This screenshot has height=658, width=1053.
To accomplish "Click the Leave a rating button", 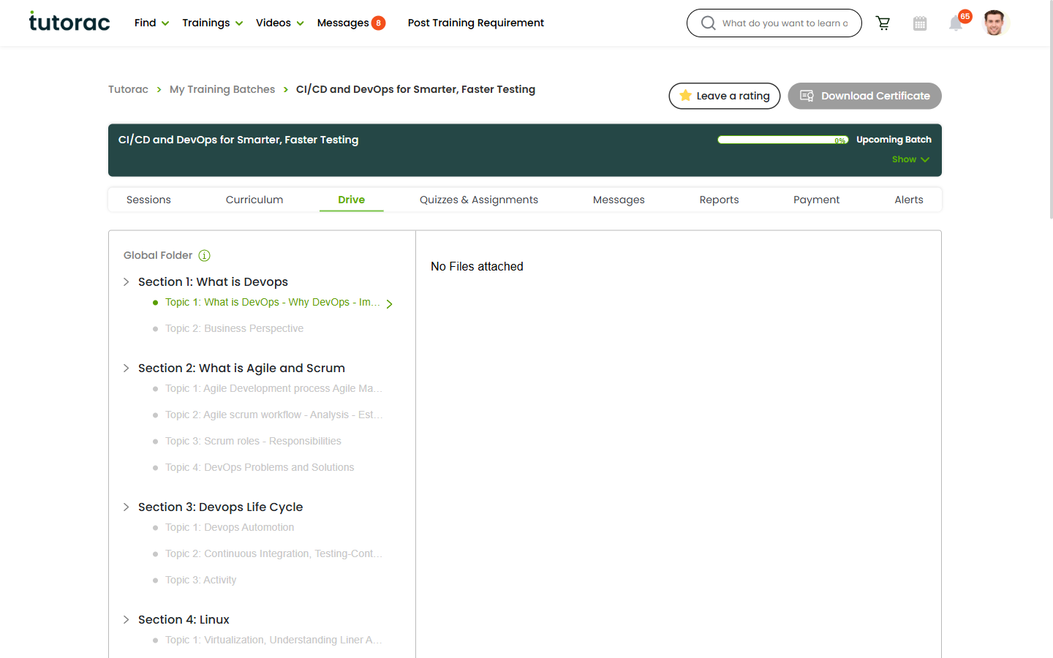I will coord(725,96).
